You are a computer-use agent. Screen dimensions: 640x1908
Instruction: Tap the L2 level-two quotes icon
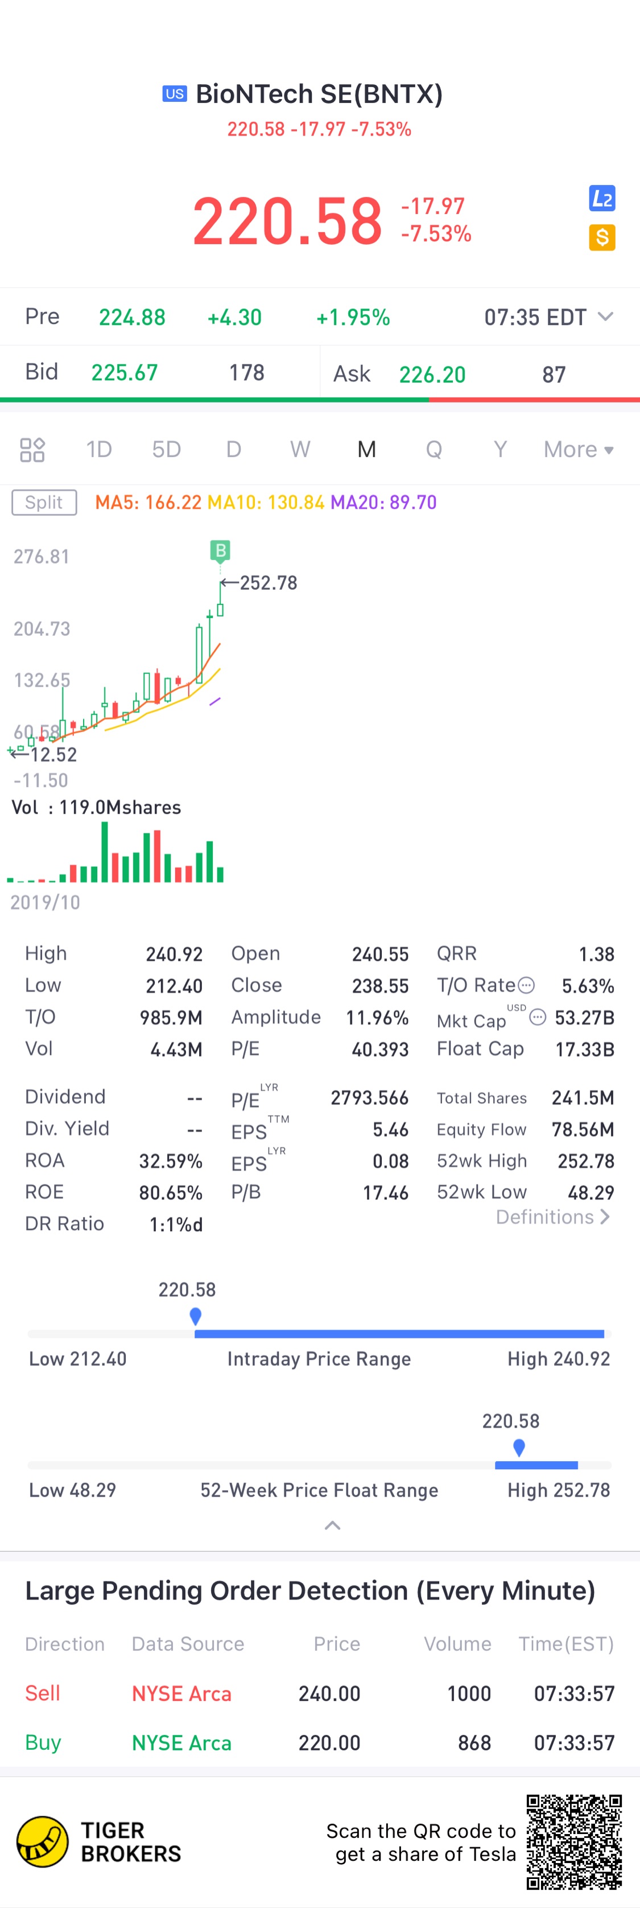602,199
